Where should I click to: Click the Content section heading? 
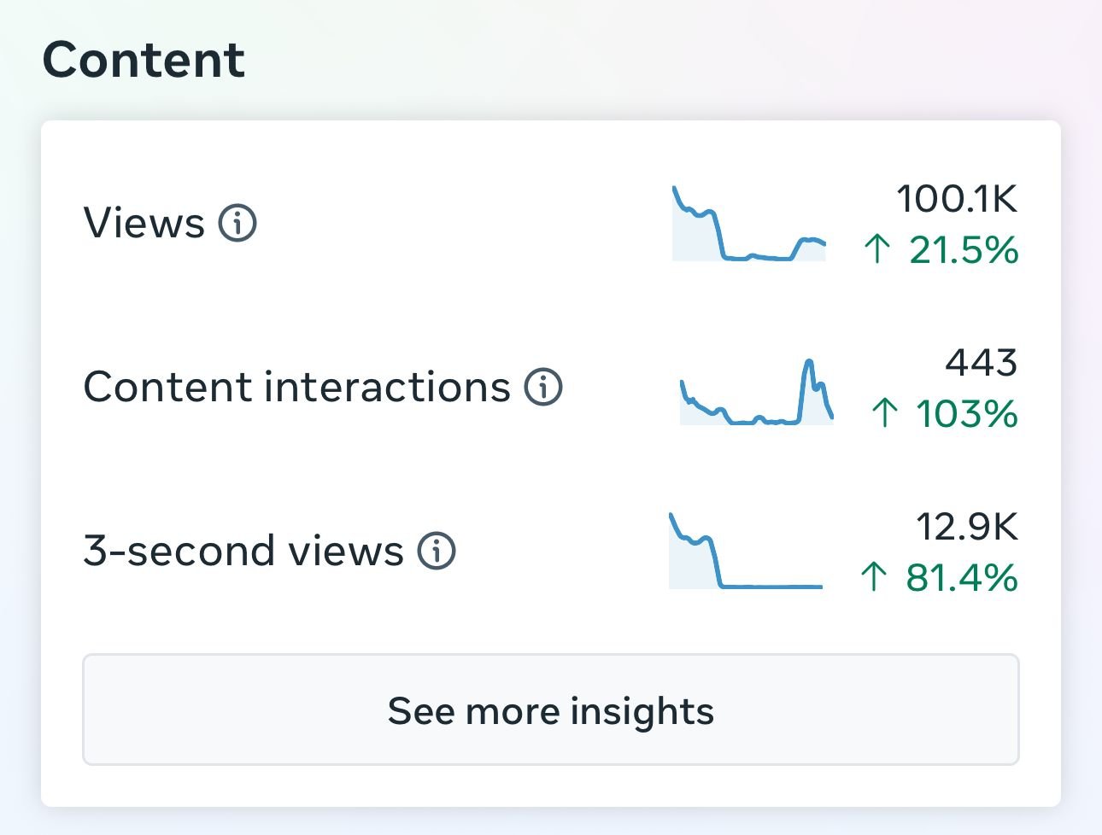[144, 60]
